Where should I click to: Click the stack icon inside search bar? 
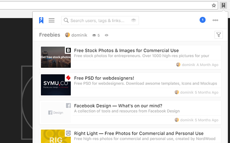[134, 20]
